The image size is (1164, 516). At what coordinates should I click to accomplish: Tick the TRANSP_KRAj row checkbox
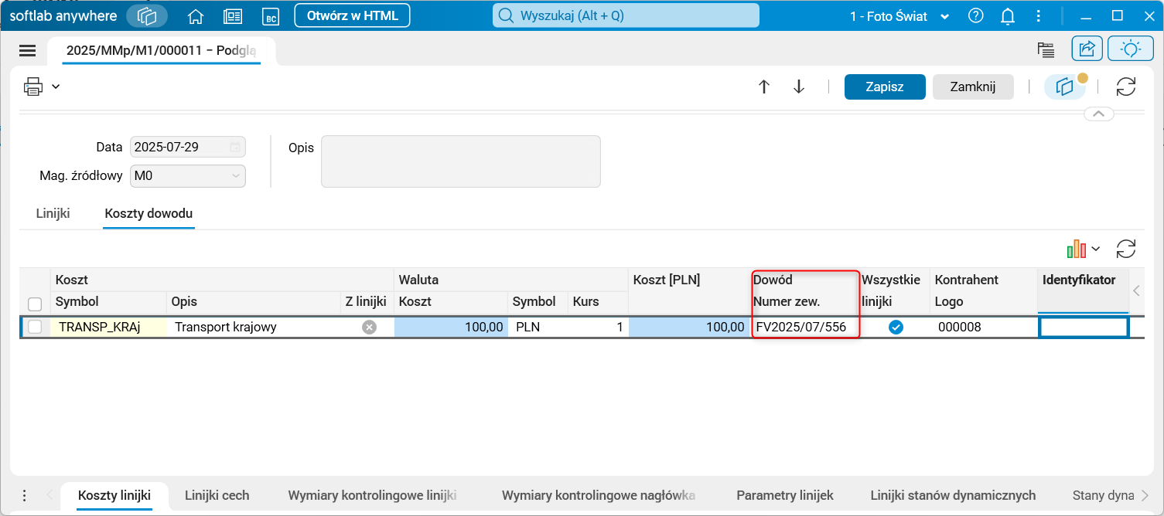(35, 327)
